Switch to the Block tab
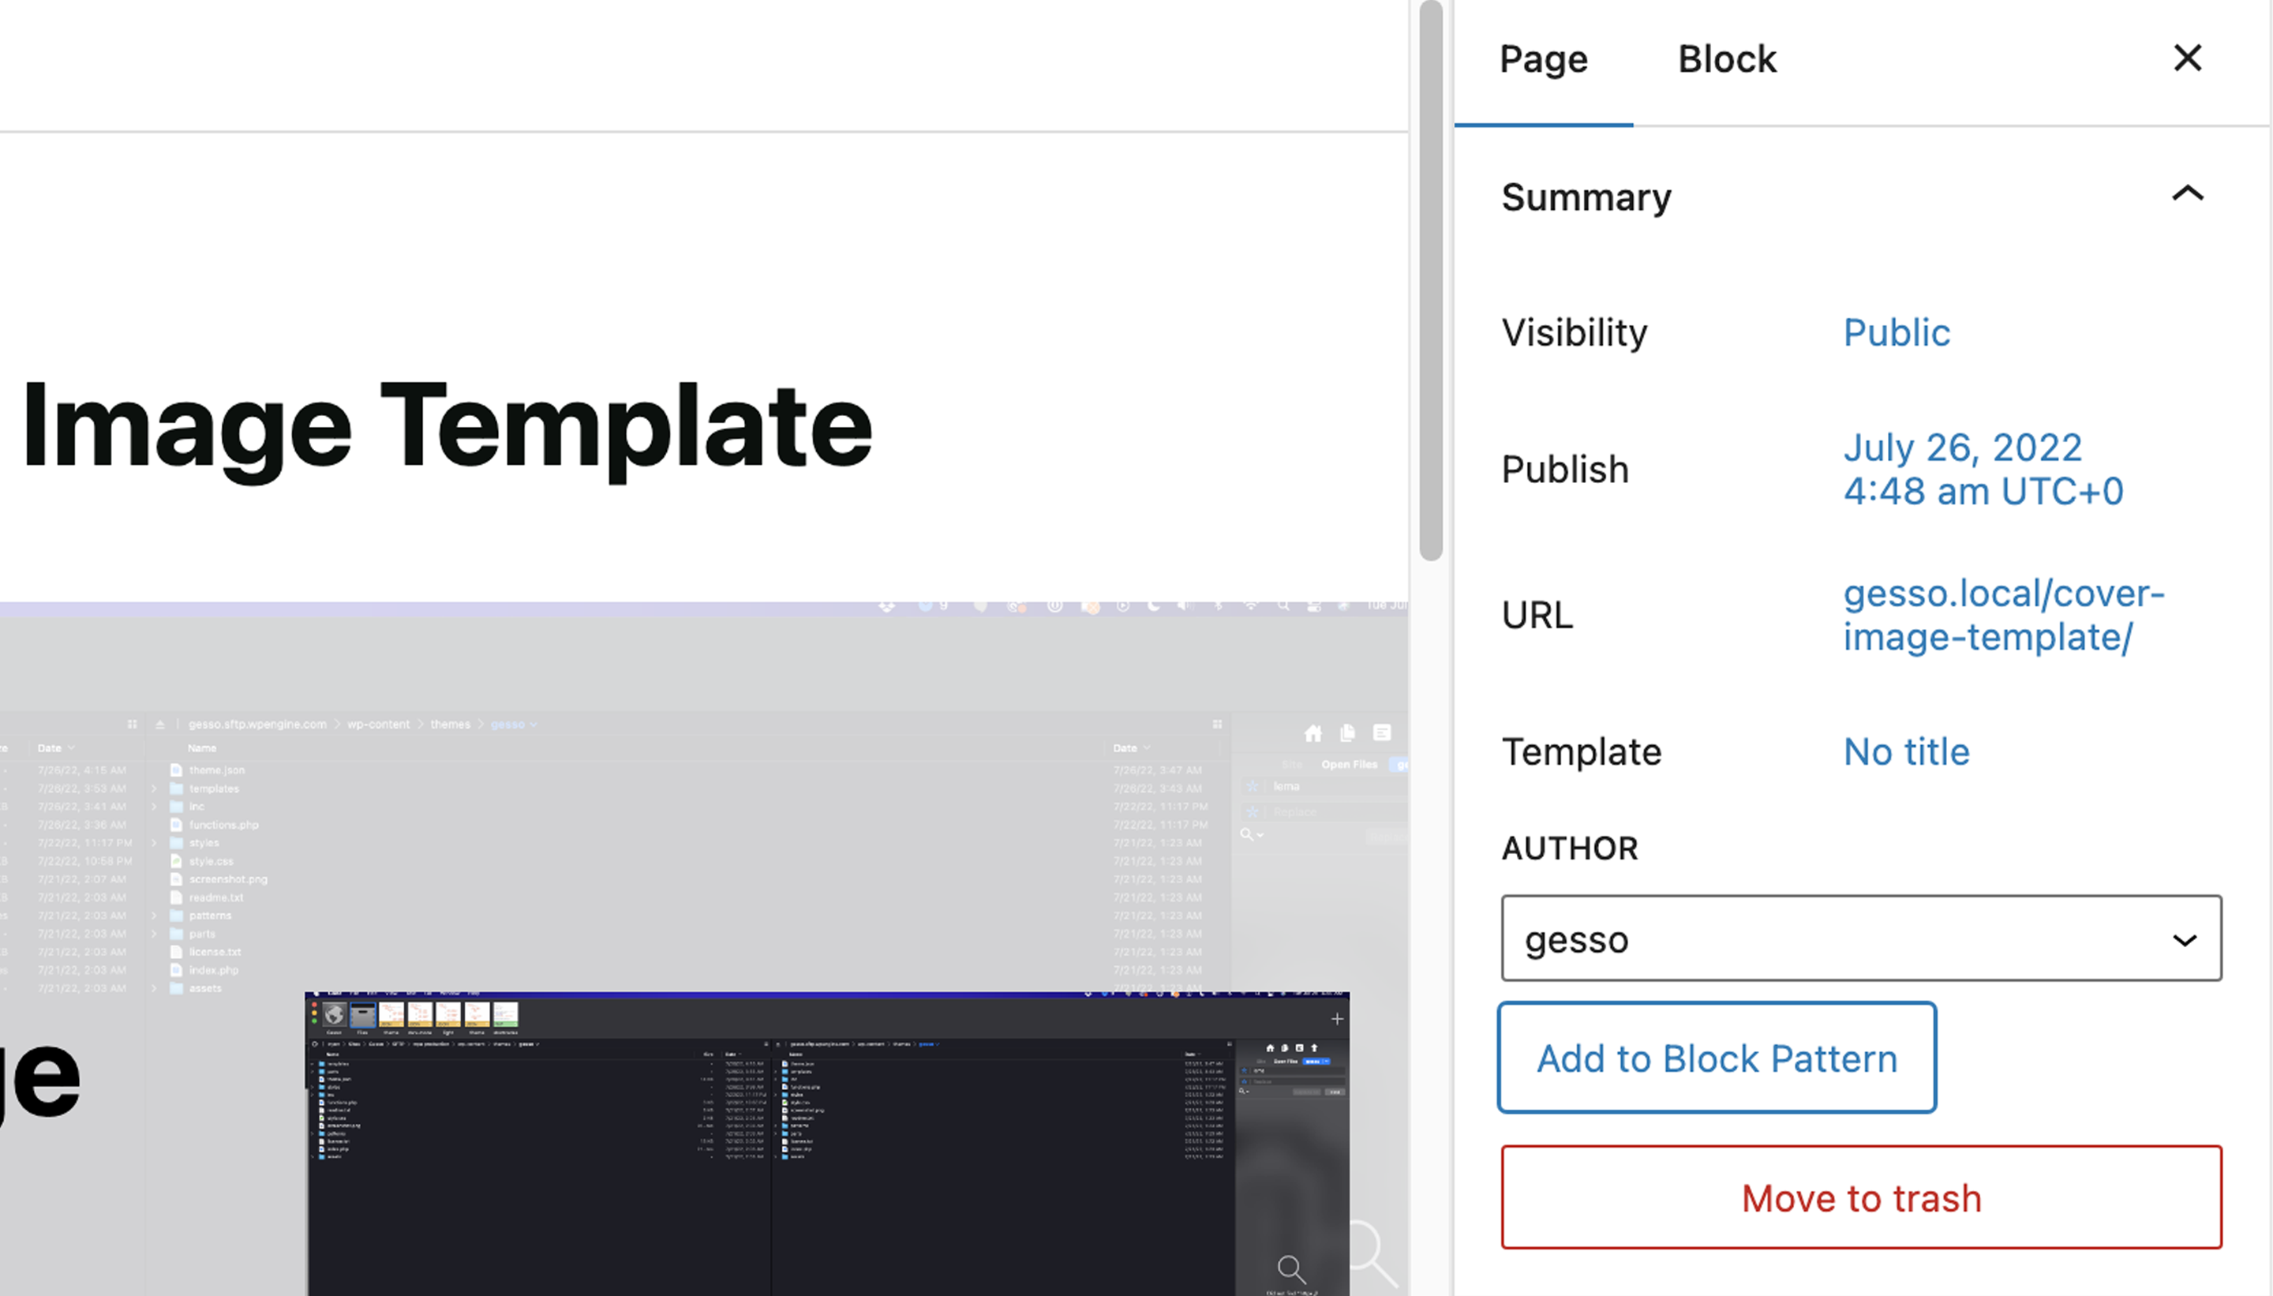The height and width of the screenshot is (1296, 2273). pos(1727,60)
